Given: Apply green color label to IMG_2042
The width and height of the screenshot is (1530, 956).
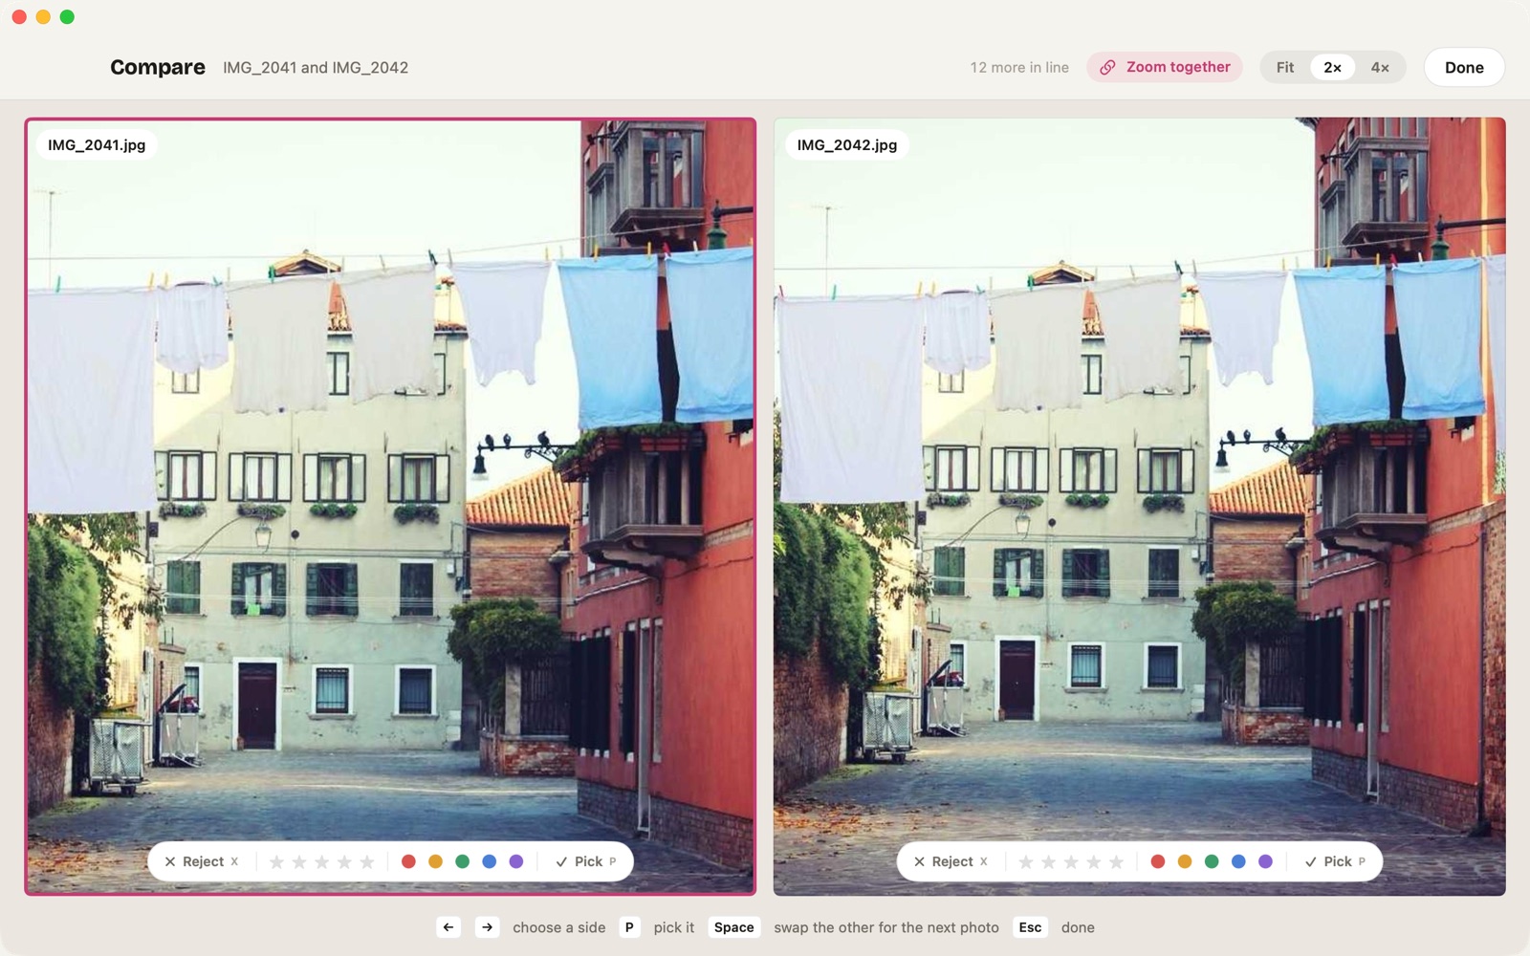Looking at the screenshot, I should click(1212, 861).
